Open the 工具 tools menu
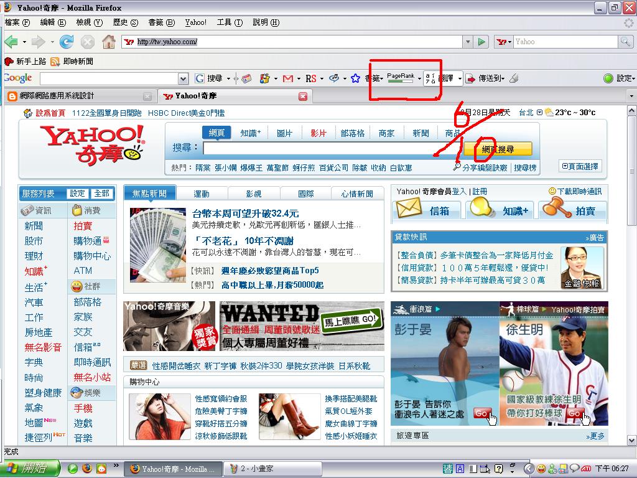 click(x=230, y=22)
